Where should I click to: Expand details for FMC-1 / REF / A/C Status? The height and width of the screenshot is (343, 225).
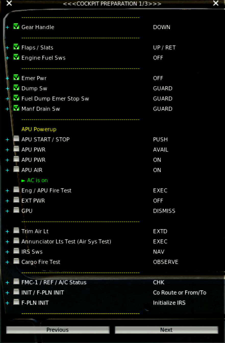pyautogui.click(x=7, y=282)
